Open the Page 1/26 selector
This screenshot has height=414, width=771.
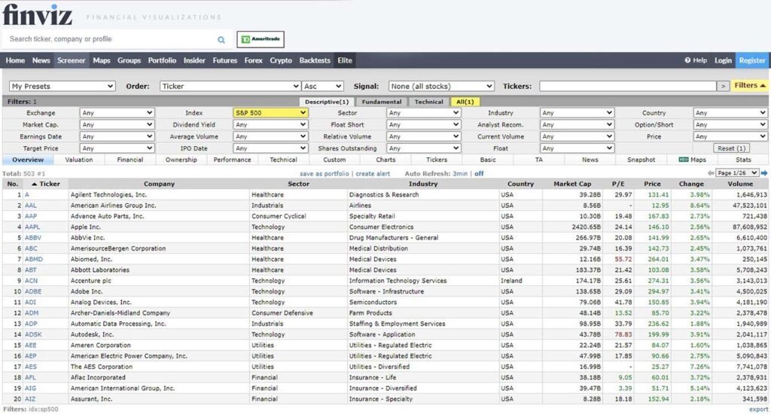(737, 173)
